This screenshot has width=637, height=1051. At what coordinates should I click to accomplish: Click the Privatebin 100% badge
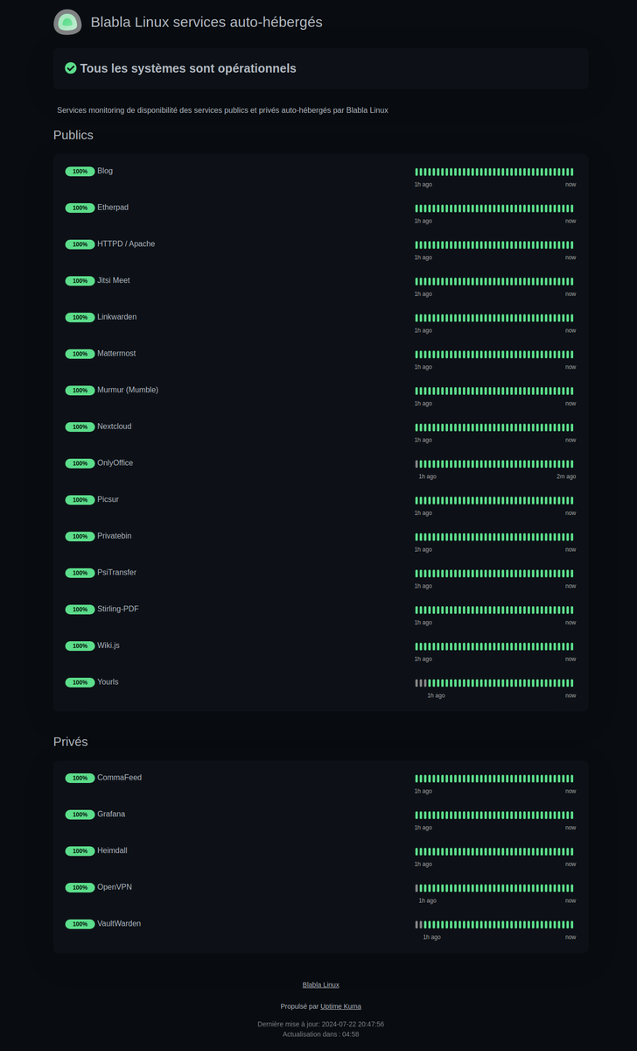coord(80,537)
